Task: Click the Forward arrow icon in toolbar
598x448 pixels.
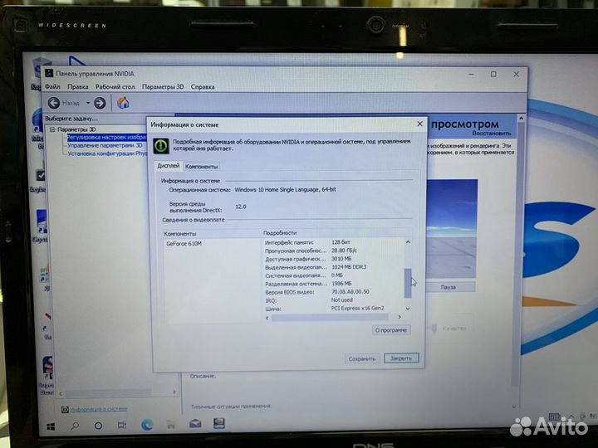Action: [x=100, y=103]
